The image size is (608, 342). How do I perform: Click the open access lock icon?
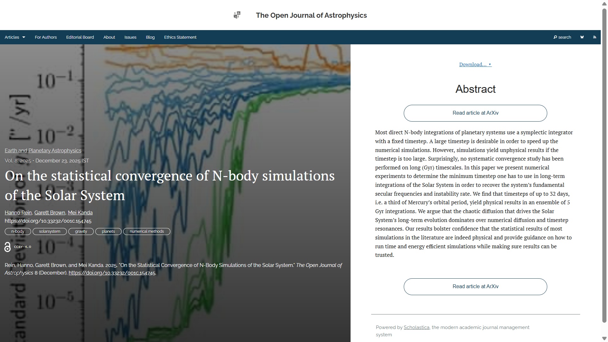tap(8, 247)
